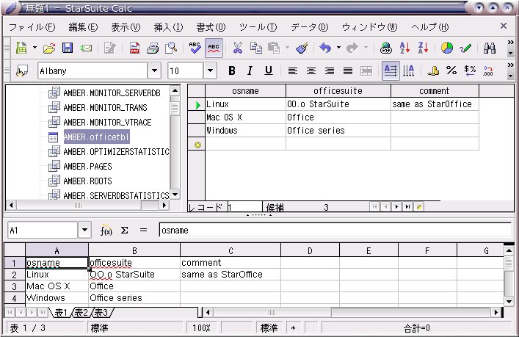Sort descending with the Z-A icon

tap(423, 48)
